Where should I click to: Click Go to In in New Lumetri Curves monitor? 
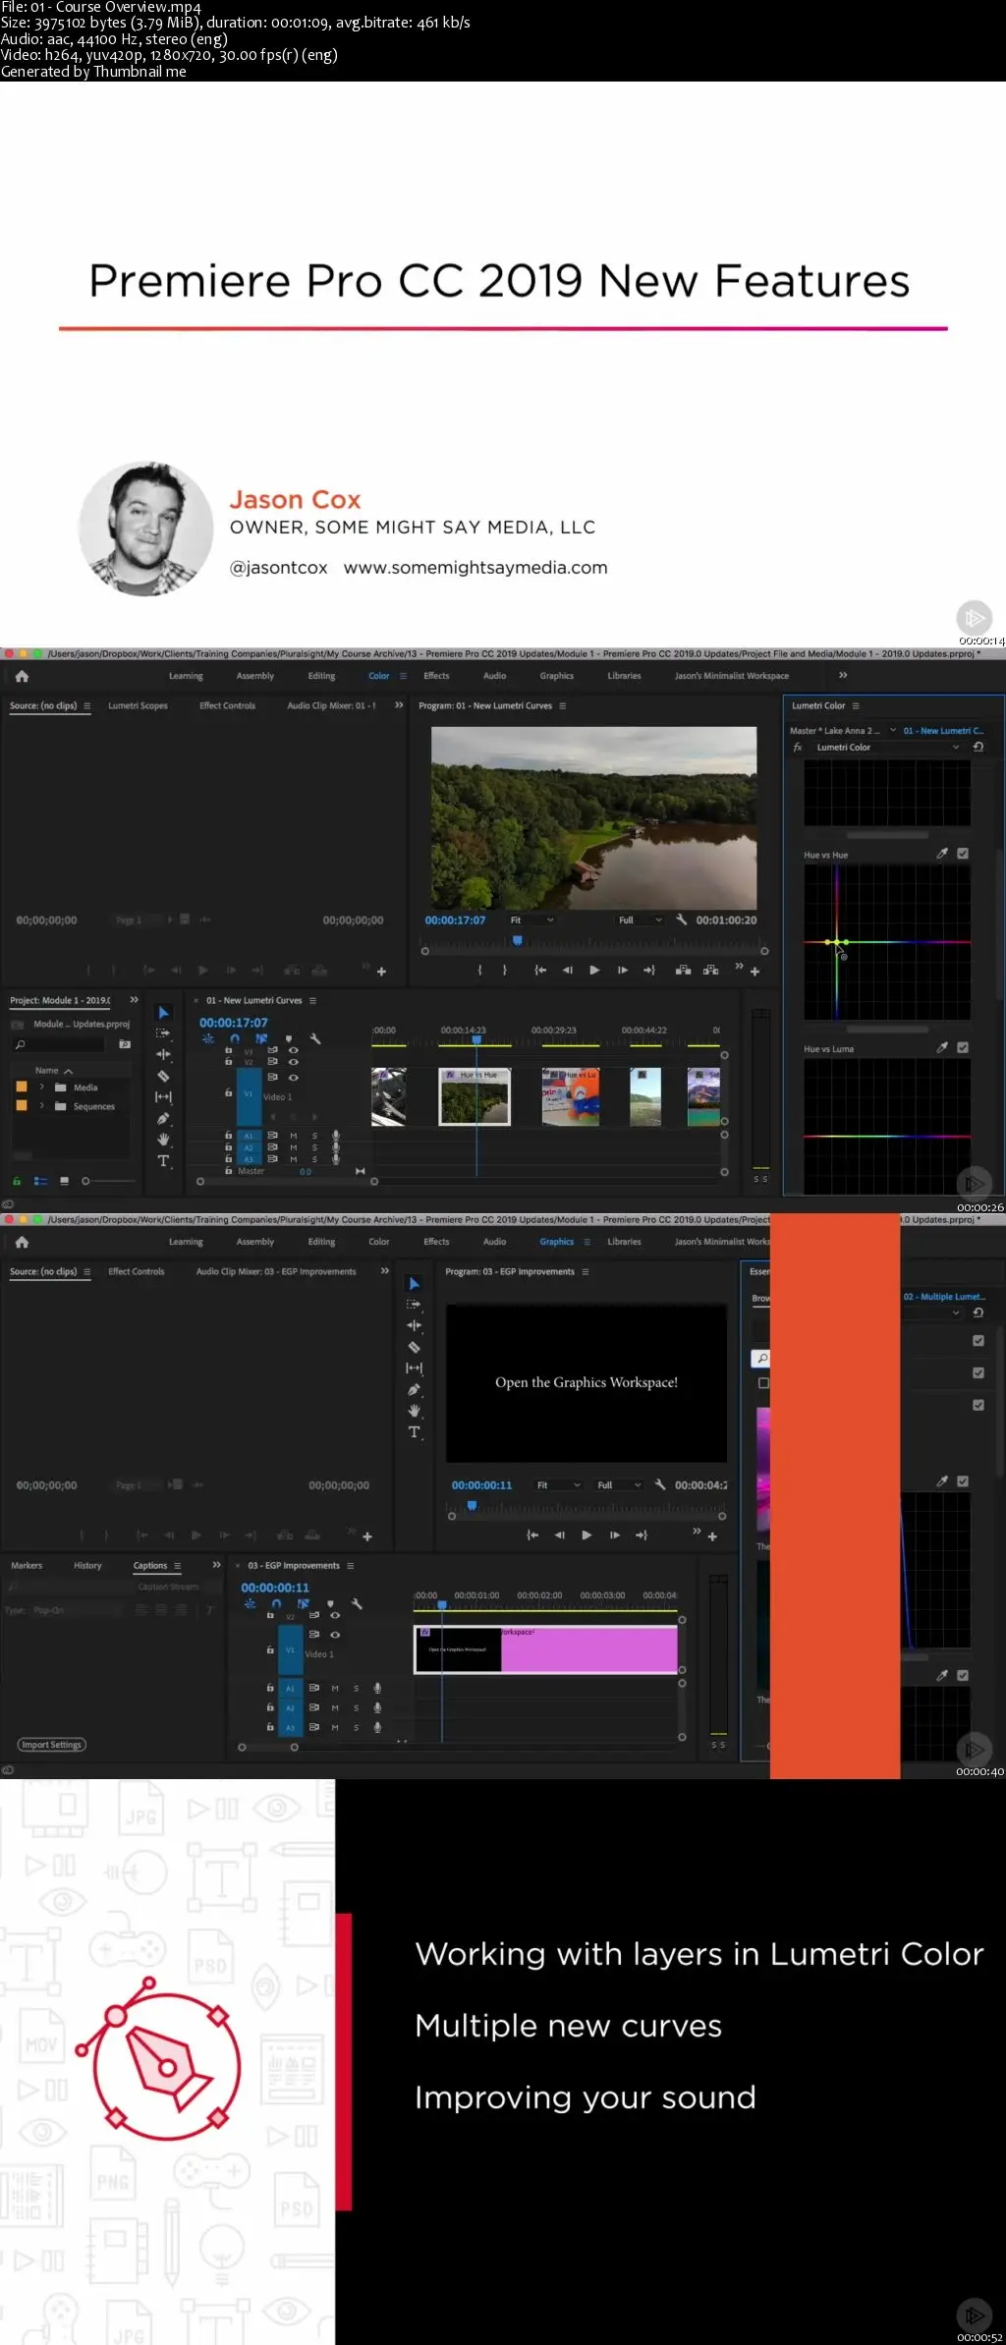(539, 971)
